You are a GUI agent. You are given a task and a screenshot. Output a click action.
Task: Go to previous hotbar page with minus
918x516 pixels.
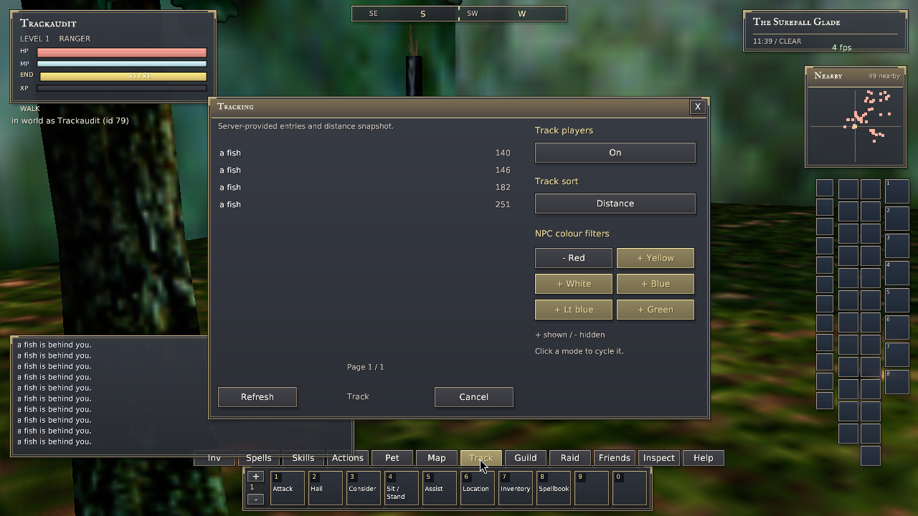pos(255,499)
